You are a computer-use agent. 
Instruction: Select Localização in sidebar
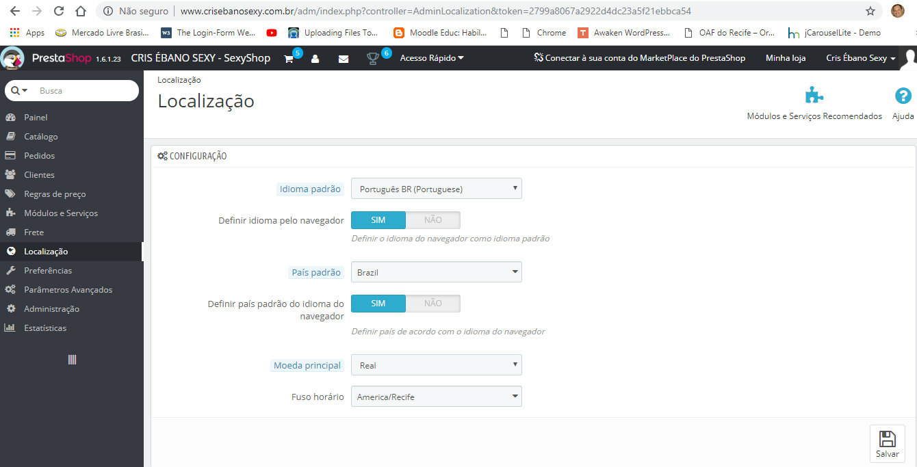point(72,251)
